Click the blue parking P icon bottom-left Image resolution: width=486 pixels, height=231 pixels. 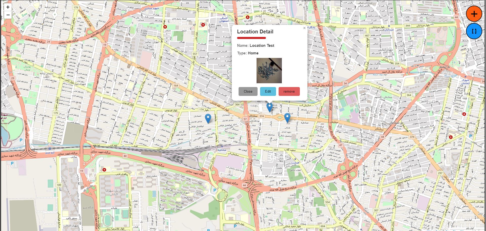(12, 163)
